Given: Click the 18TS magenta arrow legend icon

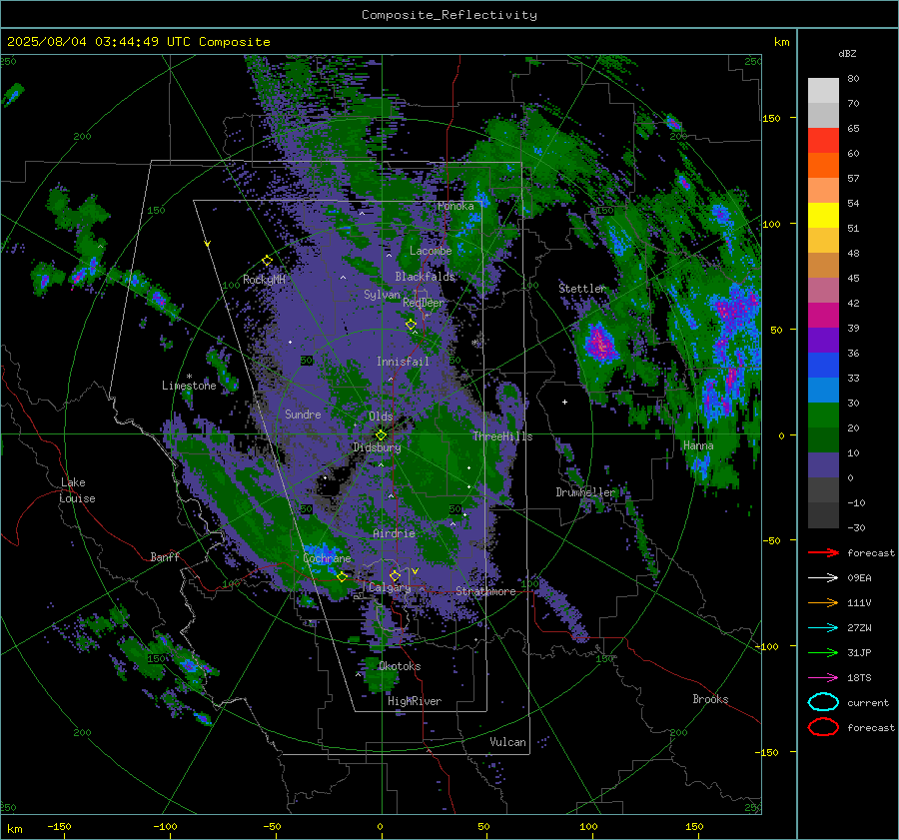Looking at the screenshot, I should [823, 678].
